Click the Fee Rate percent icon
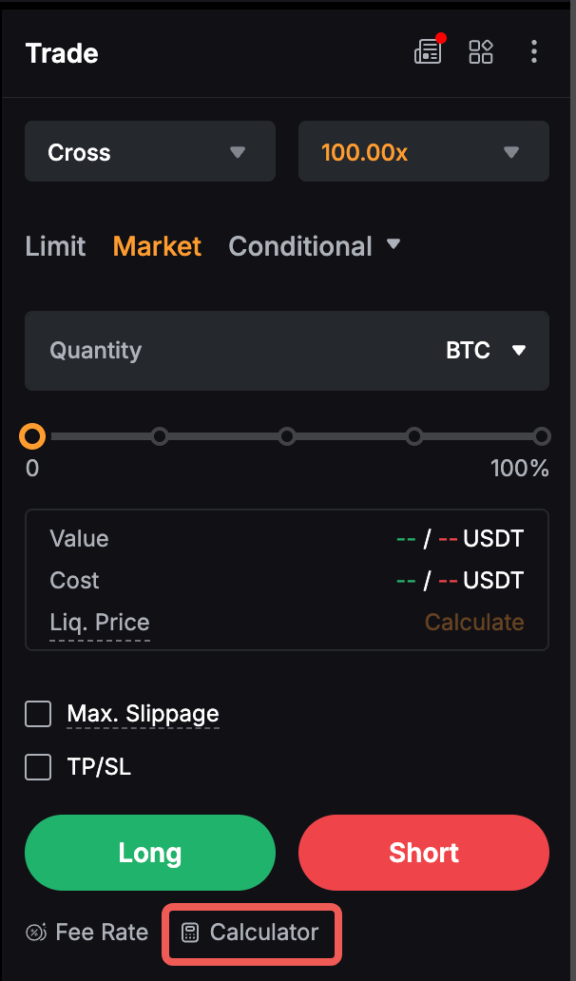The image size is (576, 981). pos(36,933)
